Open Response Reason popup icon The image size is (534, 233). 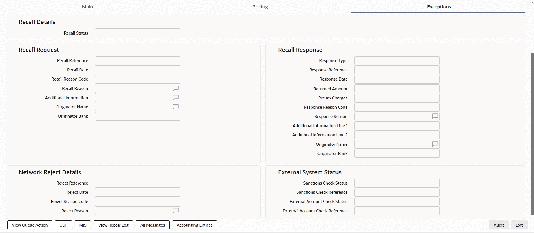pos(435,116)
